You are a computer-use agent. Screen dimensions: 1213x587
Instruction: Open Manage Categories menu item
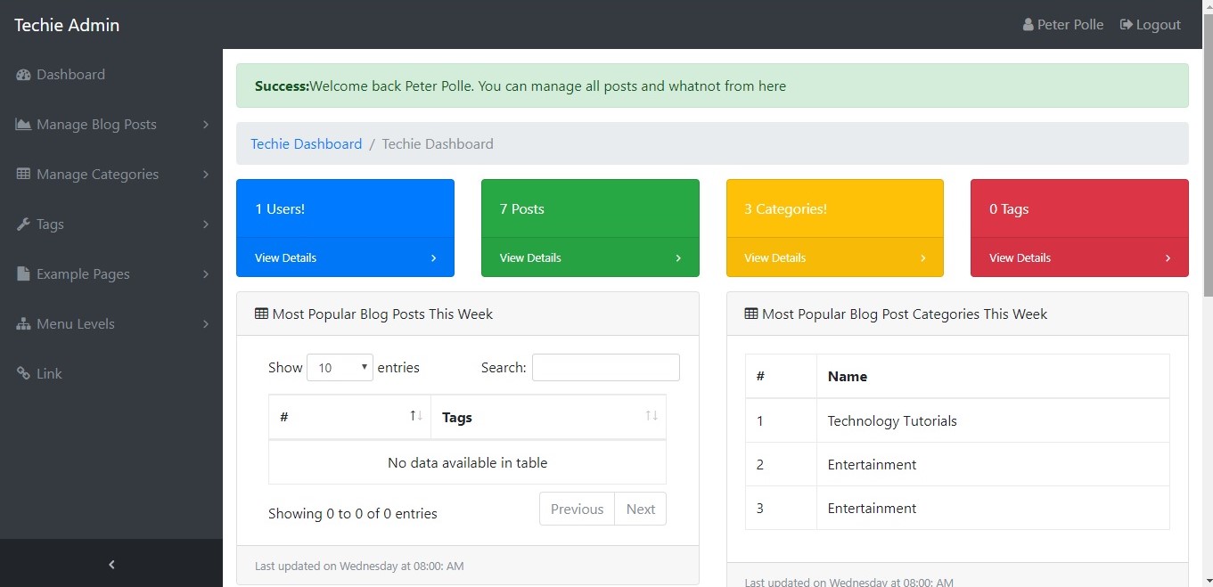point(97,175)
